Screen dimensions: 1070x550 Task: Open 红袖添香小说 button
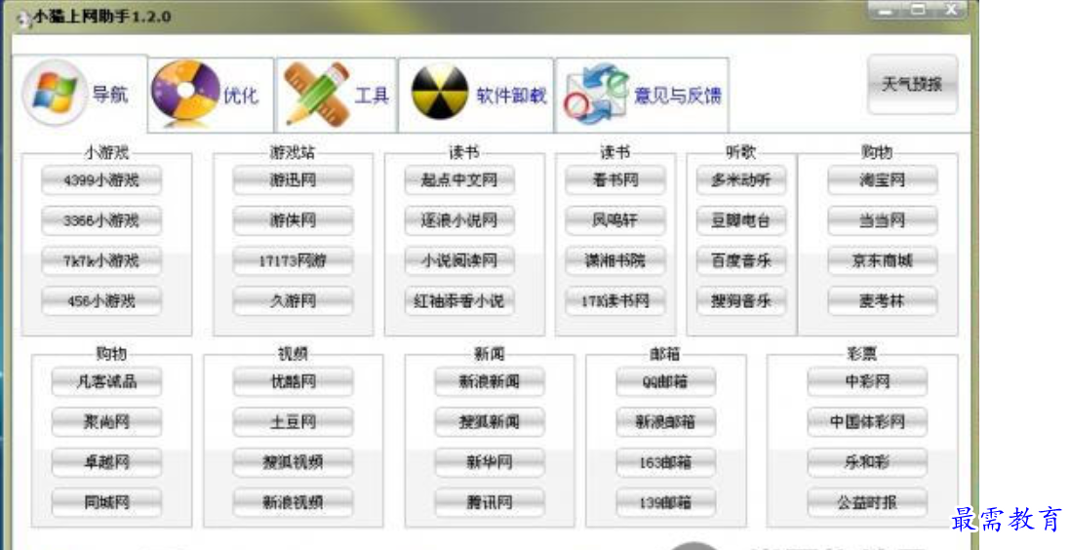click(459, 301)
